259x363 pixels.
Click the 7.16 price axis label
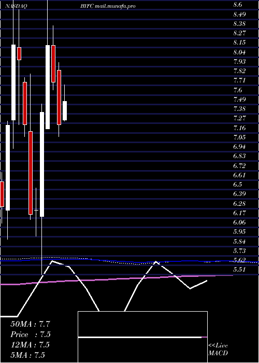(239, 128)
